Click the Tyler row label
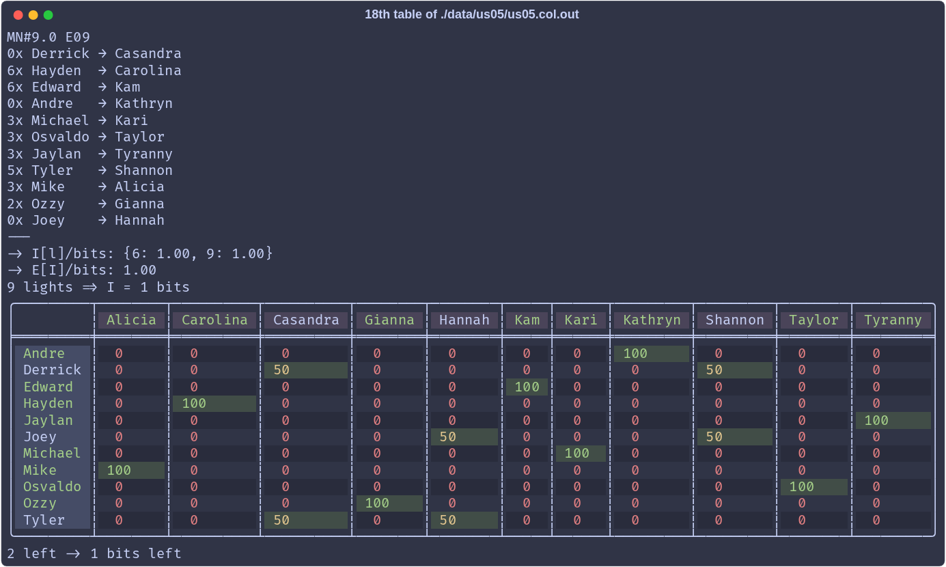This screenshot has height=567, width=946. [53, 520]
